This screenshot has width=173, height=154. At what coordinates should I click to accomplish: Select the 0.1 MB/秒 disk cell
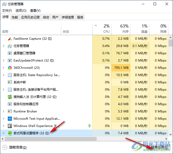point(140,46)
